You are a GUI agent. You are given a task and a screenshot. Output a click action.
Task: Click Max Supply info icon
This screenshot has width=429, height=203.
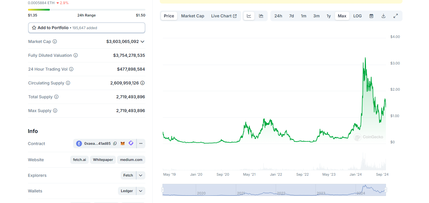click(55, 111)
